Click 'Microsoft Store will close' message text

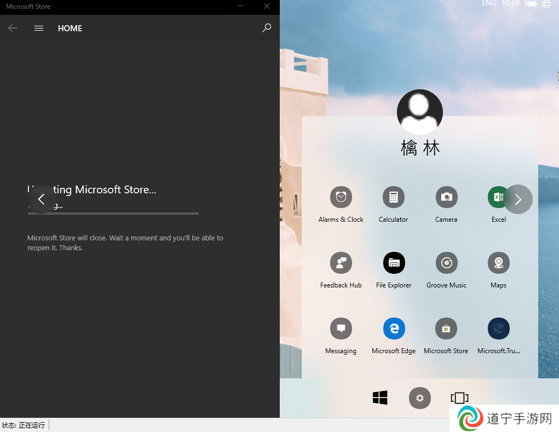(x=125, y=243)
